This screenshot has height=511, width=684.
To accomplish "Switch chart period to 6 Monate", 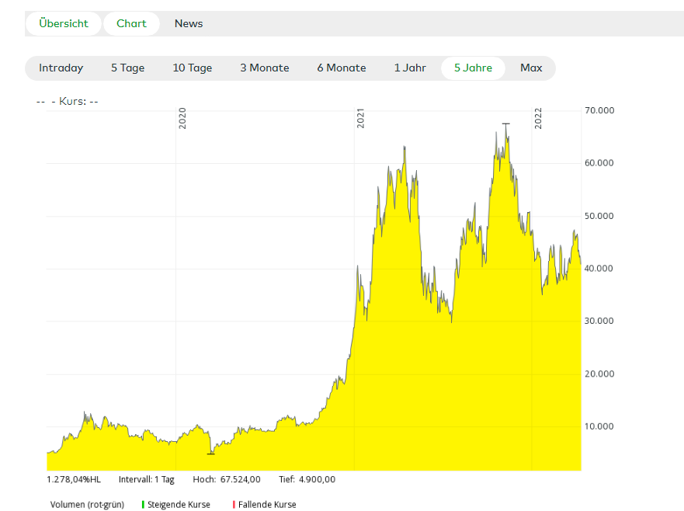I will (x=341, y=68).
